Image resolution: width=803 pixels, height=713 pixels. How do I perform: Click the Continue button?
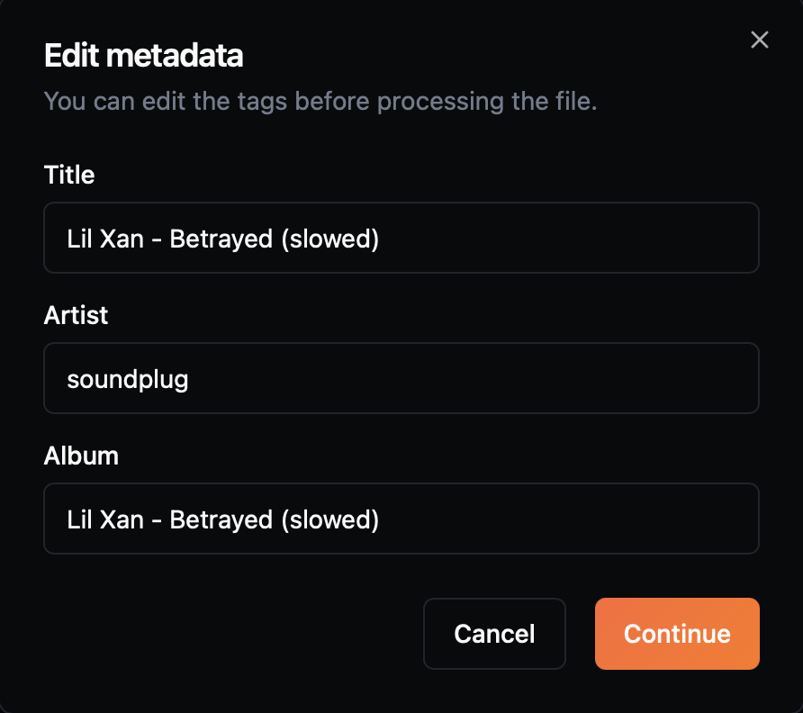[x=677, y=634]
